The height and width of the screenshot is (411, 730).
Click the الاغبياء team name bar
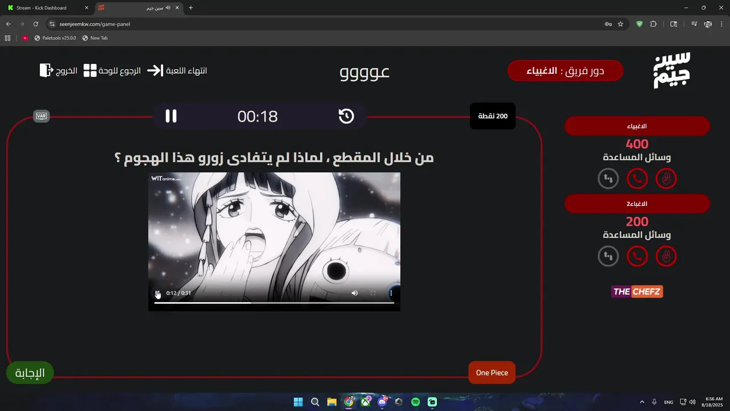point(637,126)
